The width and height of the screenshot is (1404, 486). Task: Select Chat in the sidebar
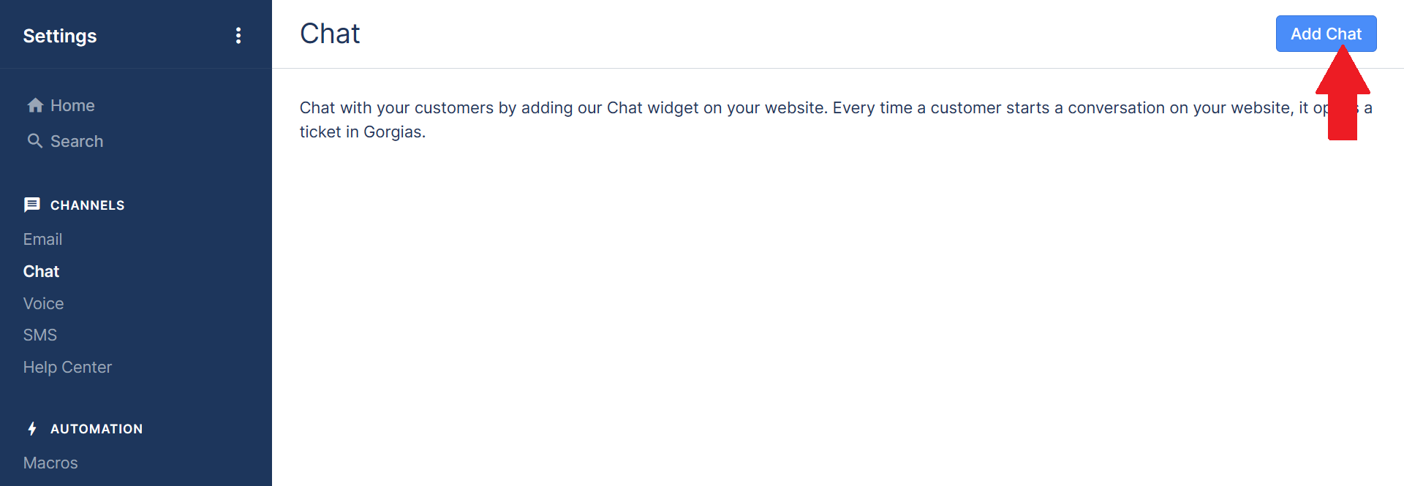[41, 271]
